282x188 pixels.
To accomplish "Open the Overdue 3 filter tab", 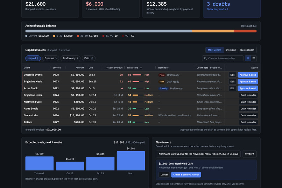I will click(50, 58).
